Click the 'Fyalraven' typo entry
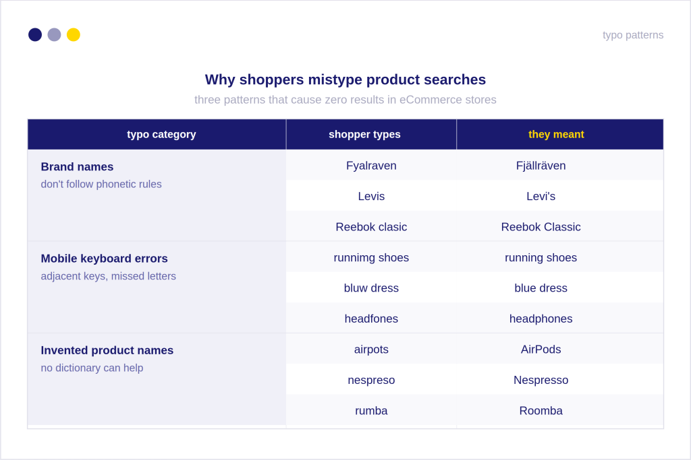691x460 pixels. [371, 166]
